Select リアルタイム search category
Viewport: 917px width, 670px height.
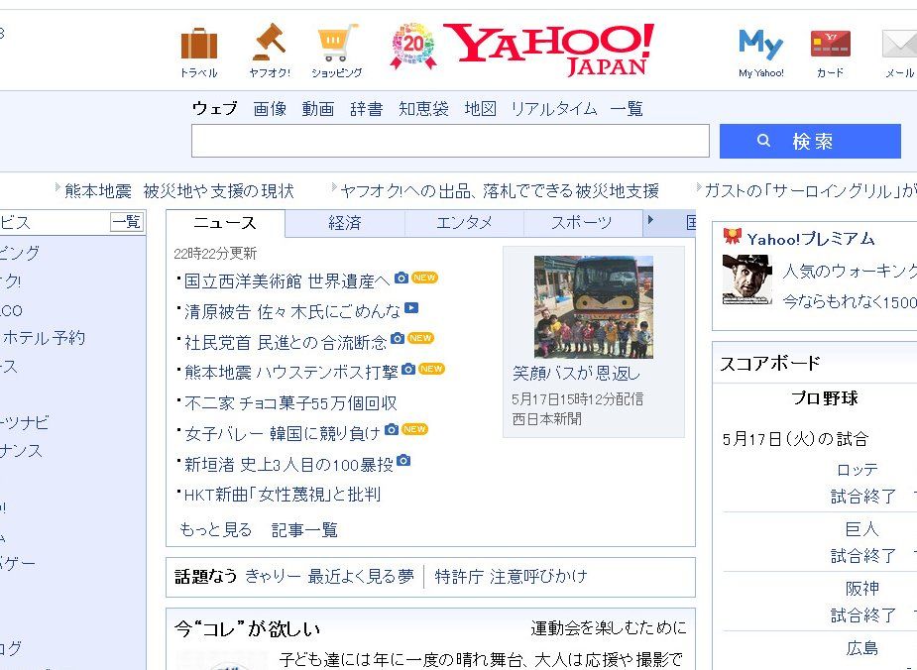[x=554, y=109]
